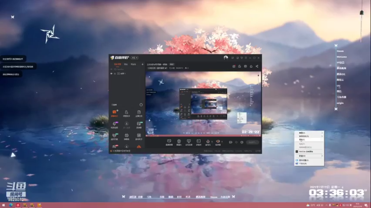Launch 微信 from the right-side launcher list

[339, 91]
